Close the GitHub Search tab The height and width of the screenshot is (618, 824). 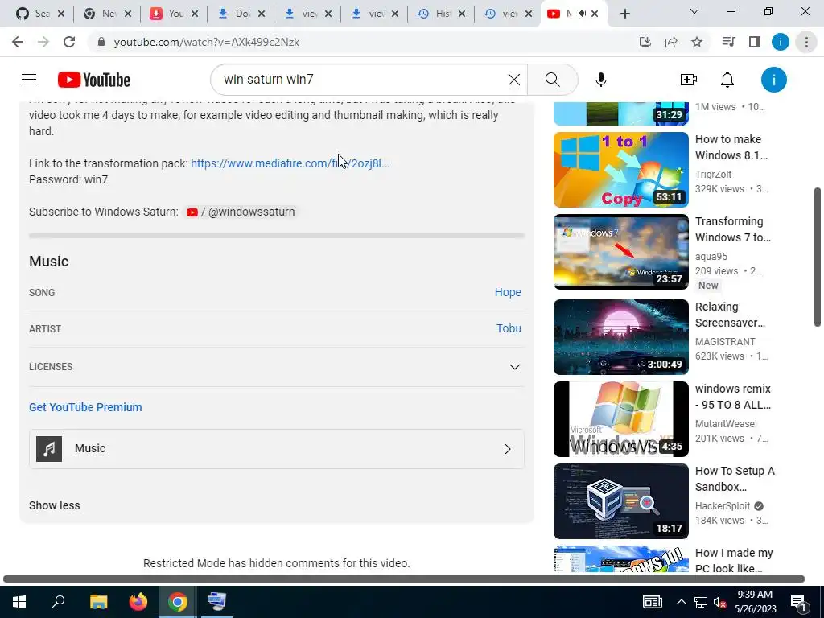[x=61, y=14]
